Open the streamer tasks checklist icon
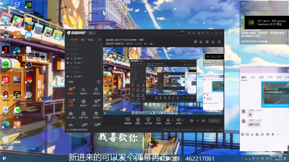The width and height of the screenshot is (289, 162). point(96,91)
